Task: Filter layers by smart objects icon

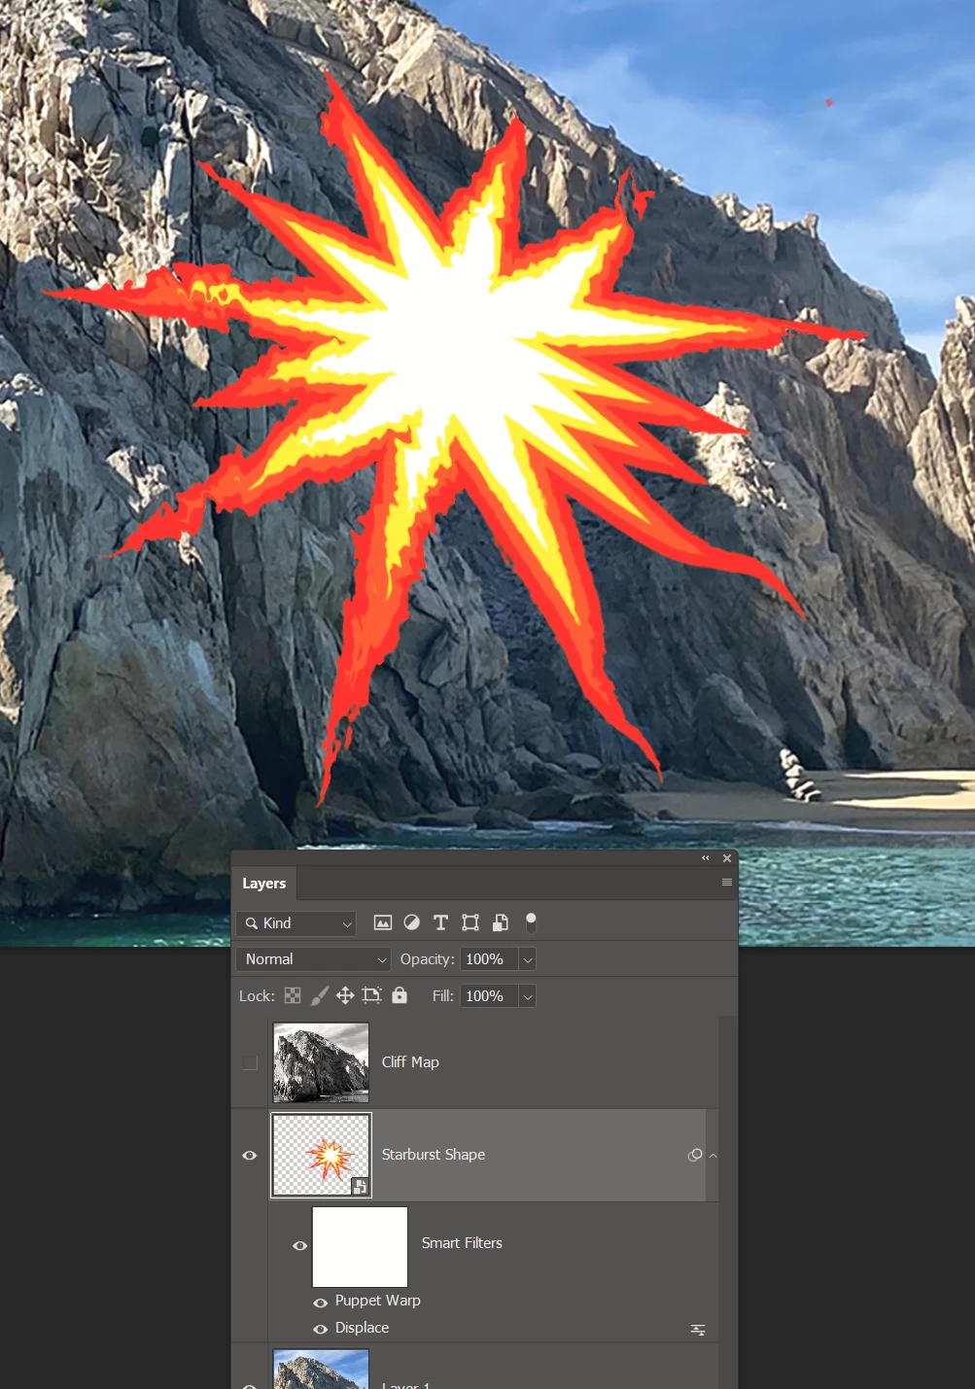Action: pyautogui.click(x=501, y=922)
